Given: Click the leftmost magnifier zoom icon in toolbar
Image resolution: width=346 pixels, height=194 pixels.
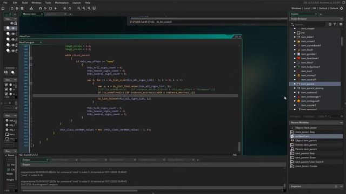Looking at the screenshot, I should coord(79,9).
